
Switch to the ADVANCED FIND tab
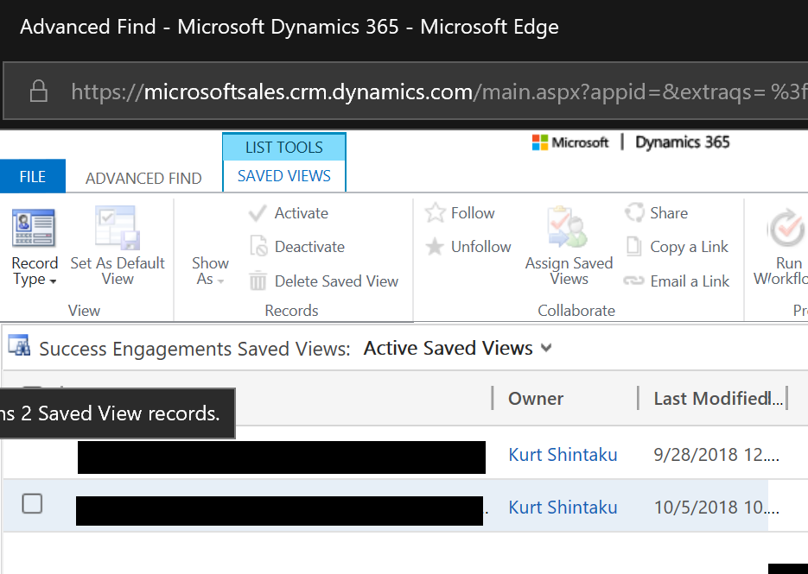tap(143, 179)
